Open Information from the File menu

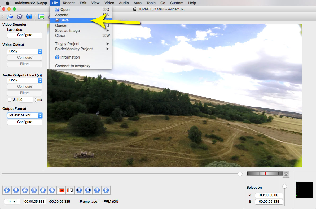point(81,57)
